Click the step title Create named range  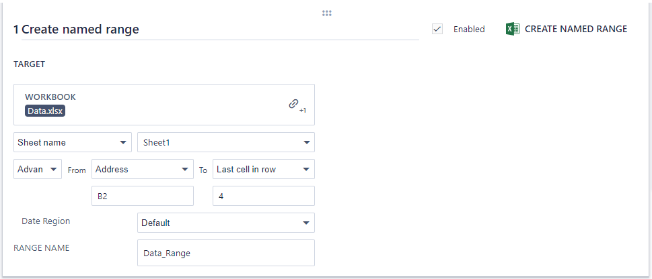(x=81, y=30)
